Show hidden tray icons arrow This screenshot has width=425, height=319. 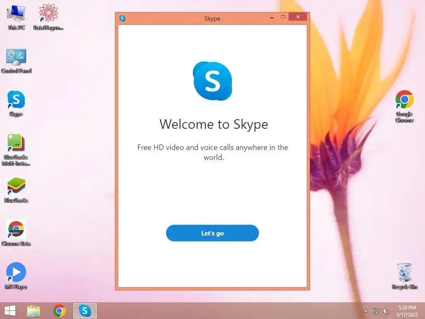(366, 311)
